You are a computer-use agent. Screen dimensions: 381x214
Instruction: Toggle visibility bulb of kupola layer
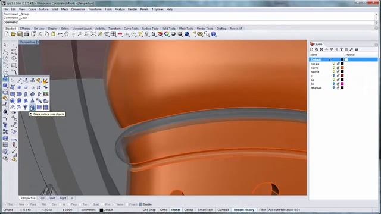[x=333, y=68]
